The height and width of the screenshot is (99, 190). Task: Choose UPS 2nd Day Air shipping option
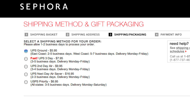pos(26,66)
